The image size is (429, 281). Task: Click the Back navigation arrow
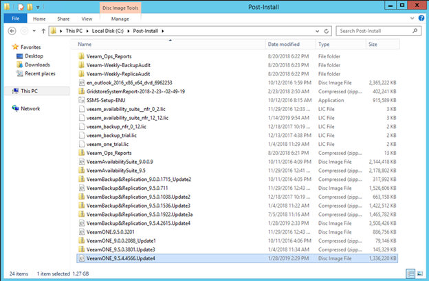(12, 31)
